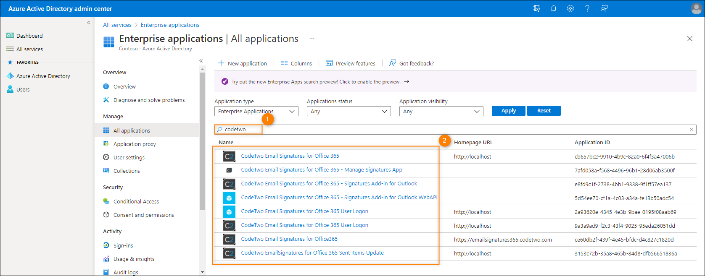Open portal settings gear icon

(570, 8)
